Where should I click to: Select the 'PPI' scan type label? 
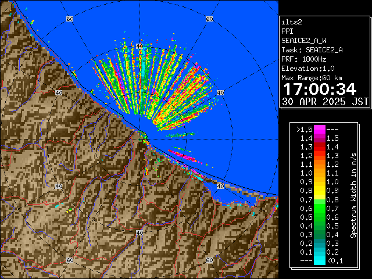click(x=287, y=31)
